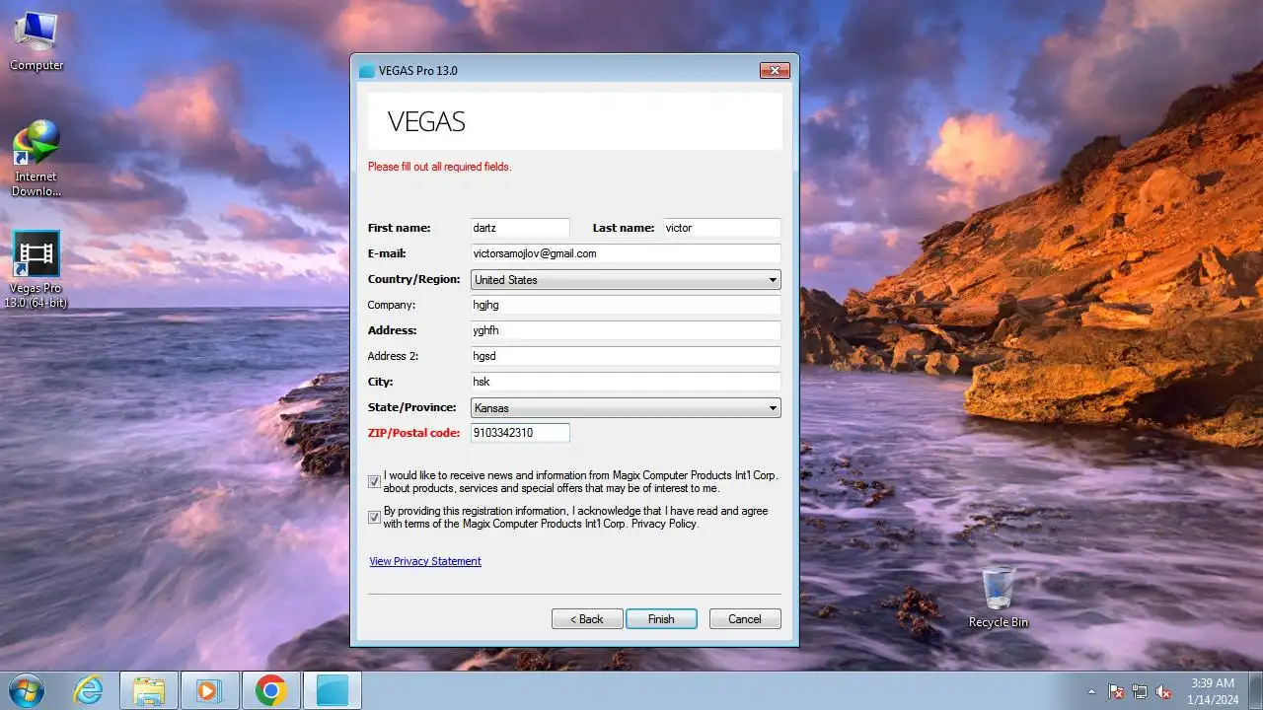Click the red ZIP/Postal code label

point(413,433)
